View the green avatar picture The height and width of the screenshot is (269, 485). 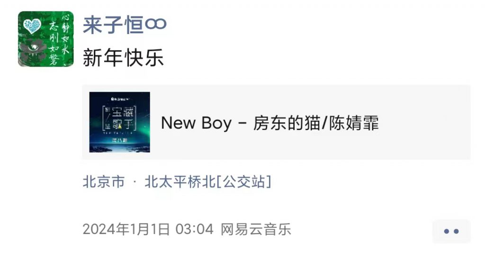[x=46, y=39]
